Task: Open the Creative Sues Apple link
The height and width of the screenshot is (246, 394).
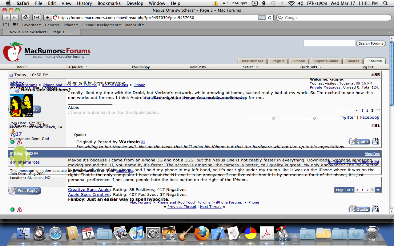Action: pyautogui.click(x=89, y=190)
